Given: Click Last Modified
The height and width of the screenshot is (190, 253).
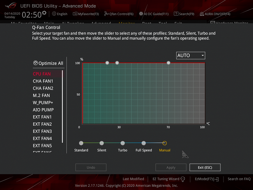Looking at the screenshot, I should tap(133, 179).
